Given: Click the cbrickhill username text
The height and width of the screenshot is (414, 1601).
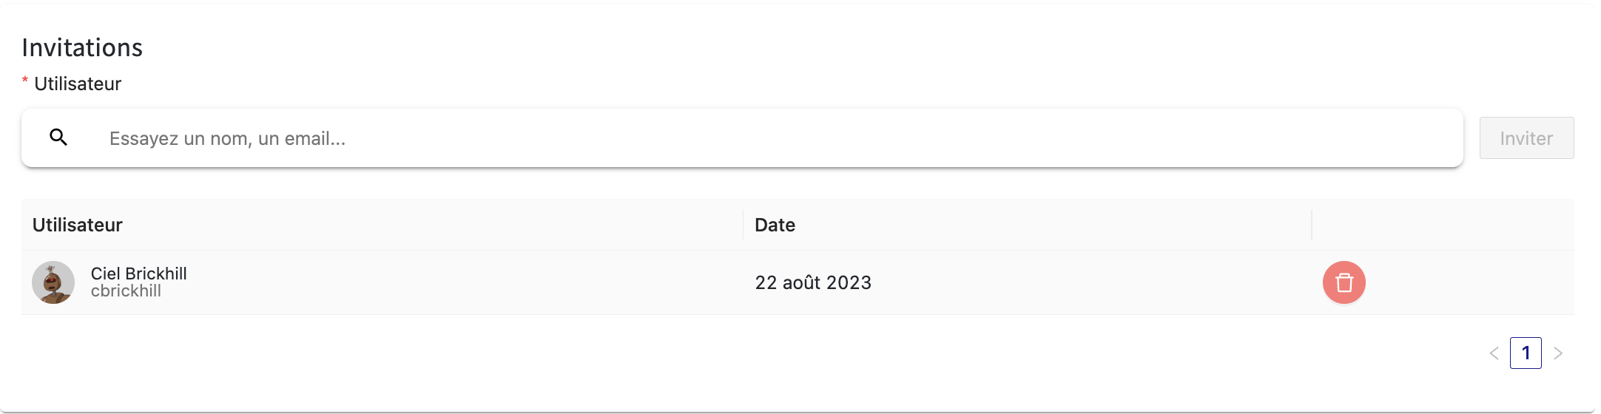Looking at the screenshot, I should tap(126, 291).
